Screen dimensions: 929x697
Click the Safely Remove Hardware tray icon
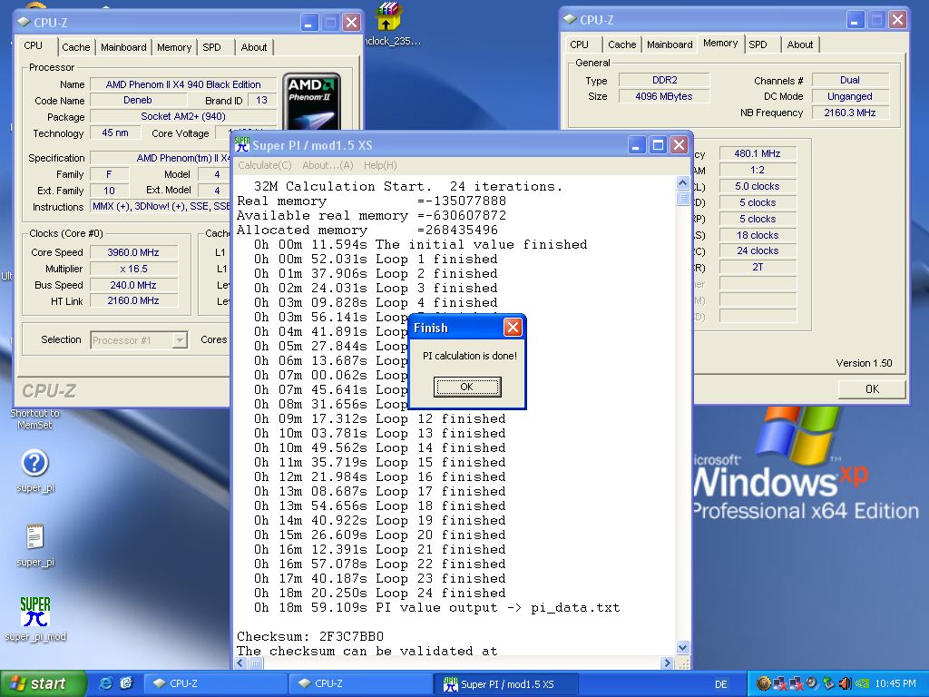pyautogui.click(x=829, y=684)
